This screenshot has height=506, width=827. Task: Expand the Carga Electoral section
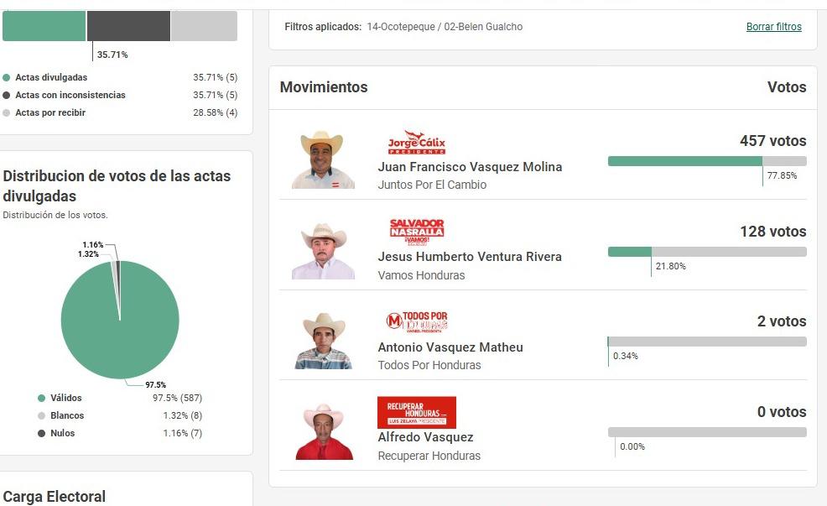click(x=55, y=497)
